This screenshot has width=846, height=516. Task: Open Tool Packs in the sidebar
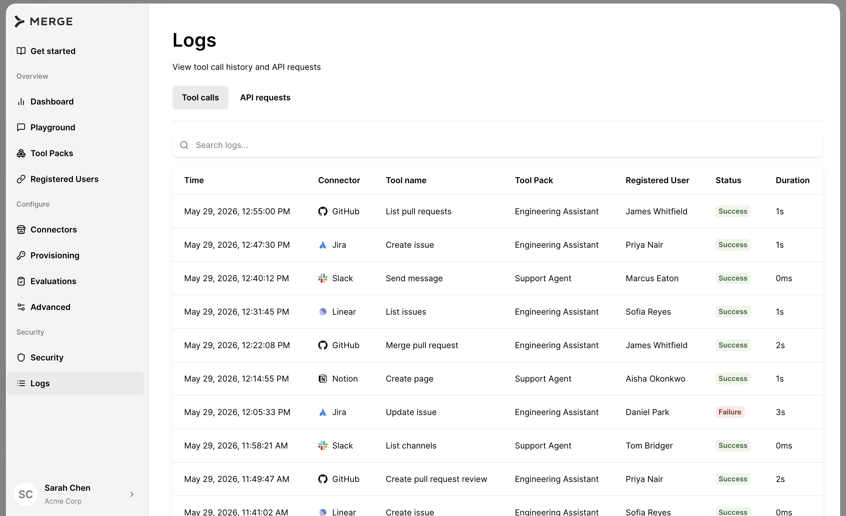click(x=75, y=153)
